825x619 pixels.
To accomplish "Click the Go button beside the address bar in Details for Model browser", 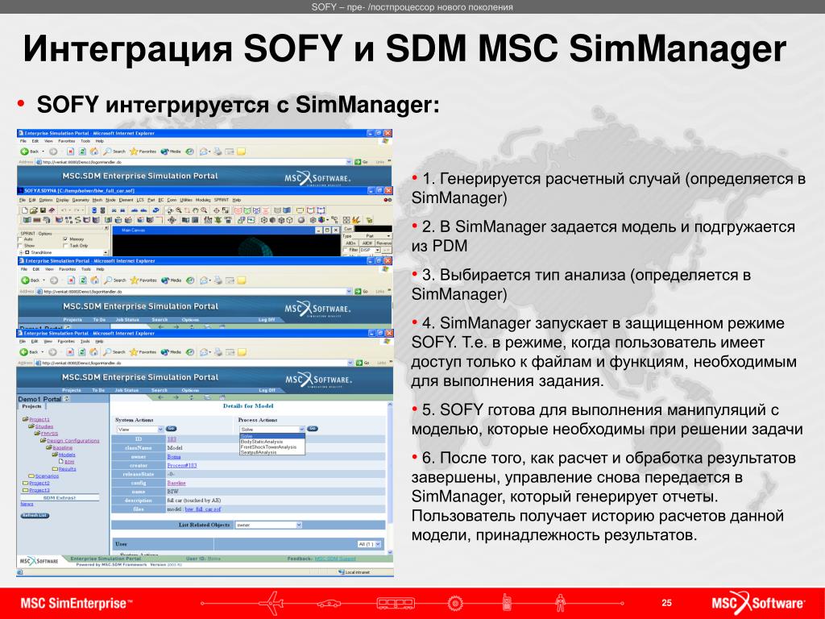I will coord(362,363).
